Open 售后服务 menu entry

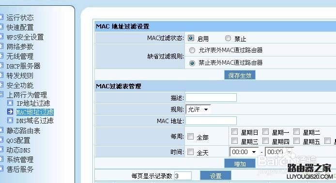[x=20, y=169]
